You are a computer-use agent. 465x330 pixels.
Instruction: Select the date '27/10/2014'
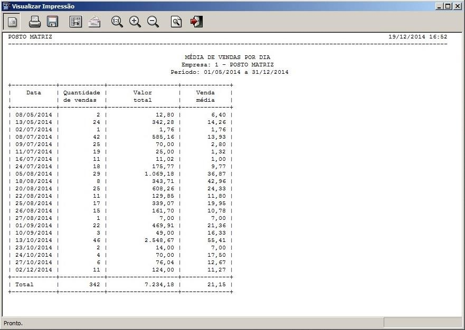click(x=33, y=263)
